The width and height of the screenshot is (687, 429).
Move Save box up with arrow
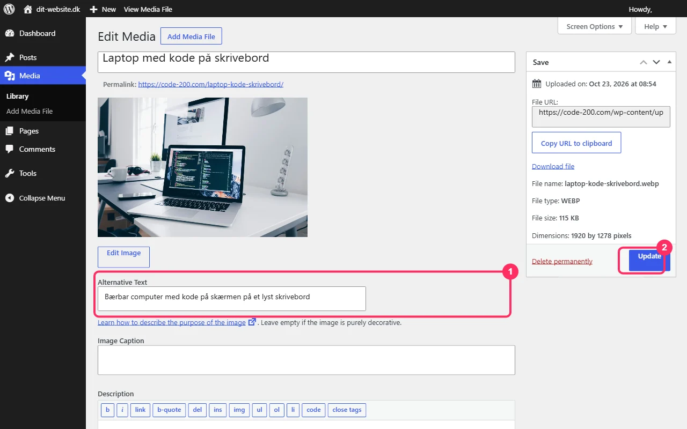[x=644, y=62]
